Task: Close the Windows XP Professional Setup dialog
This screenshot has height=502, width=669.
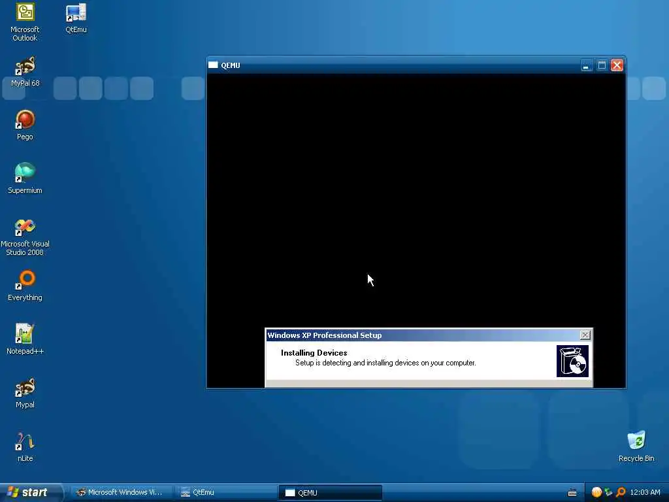Action: click(585, 335)
